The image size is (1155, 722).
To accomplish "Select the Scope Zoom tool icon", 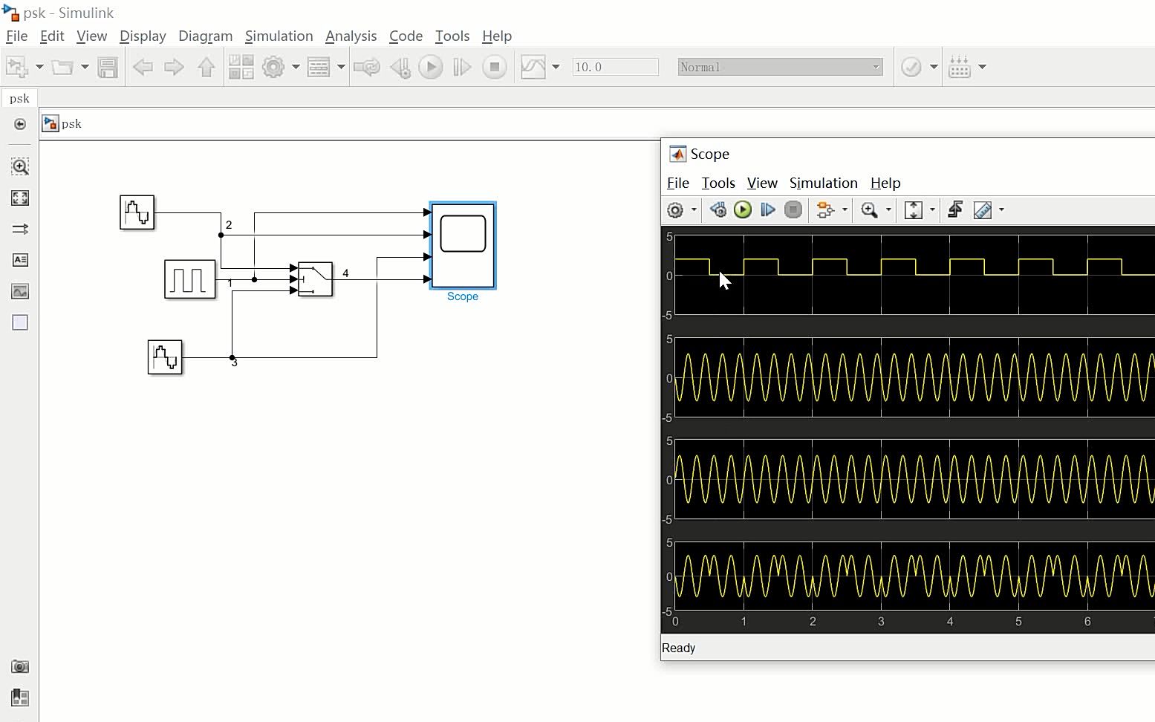I will click(x=870, y=210).
